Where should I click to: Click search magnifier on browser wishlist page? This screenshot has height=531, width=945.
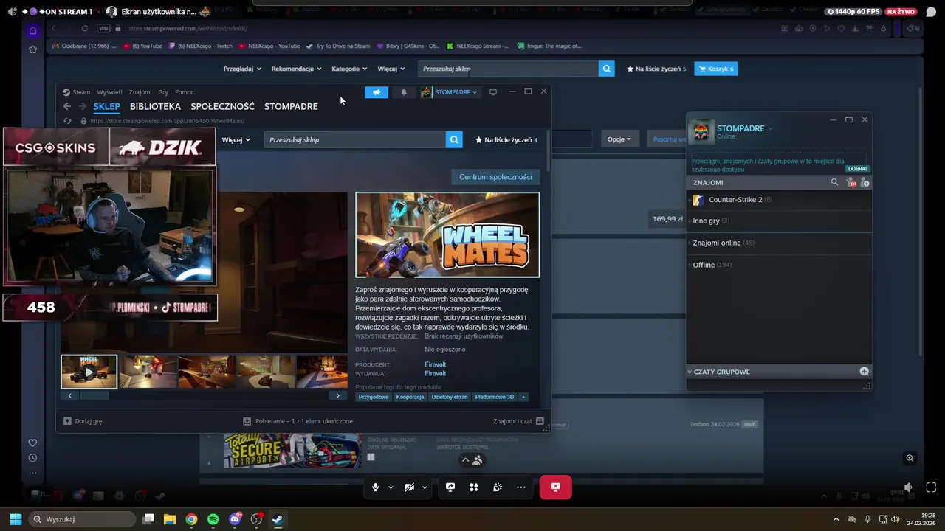pos(606,69)
